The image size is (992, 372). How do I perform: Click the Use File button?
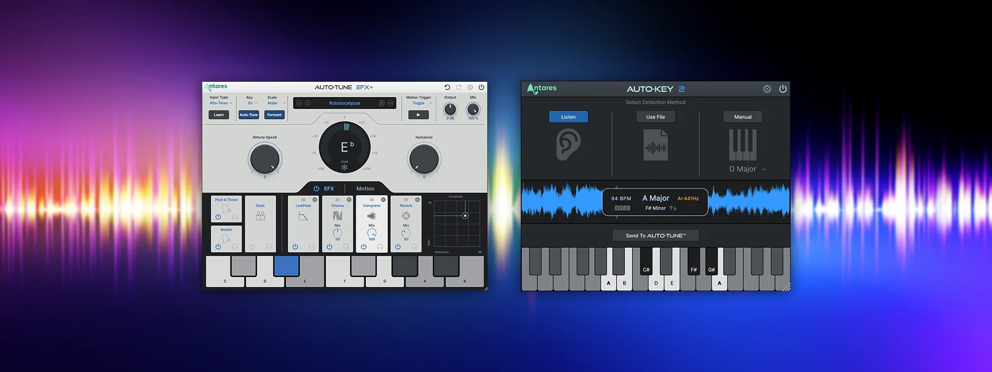pos(655,117)
